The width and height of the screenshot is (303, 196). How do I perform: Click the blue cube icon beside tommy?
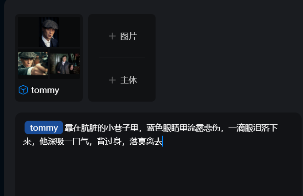pos(23,90)
